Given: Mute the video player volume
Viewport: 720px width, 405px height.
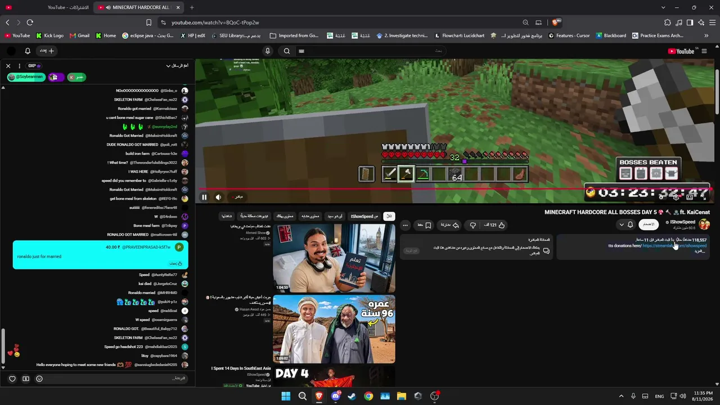Looking at the screenshot, I should point(219,197).
